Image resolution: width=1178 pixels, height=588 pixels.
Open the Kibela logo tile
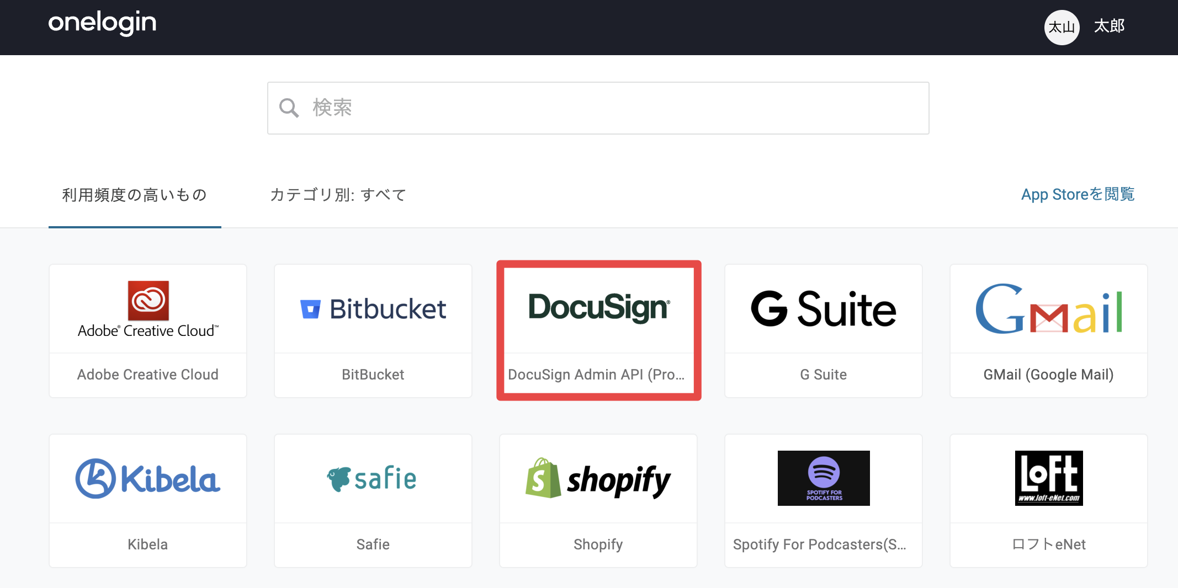[148, 478]
